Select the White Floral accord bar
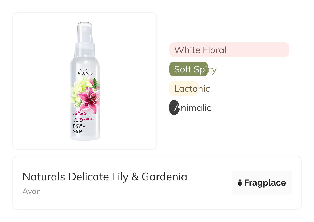Screen dimensions: 314x222 [x=229, y=50]
